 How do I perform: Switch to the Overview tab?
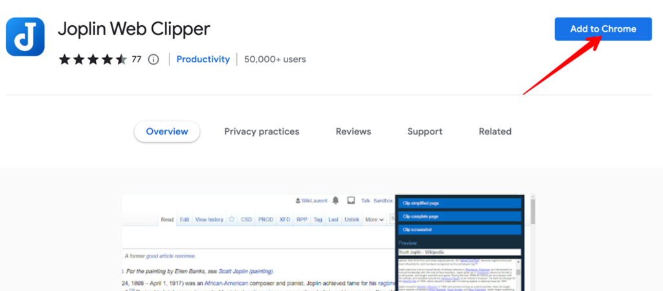167,131
